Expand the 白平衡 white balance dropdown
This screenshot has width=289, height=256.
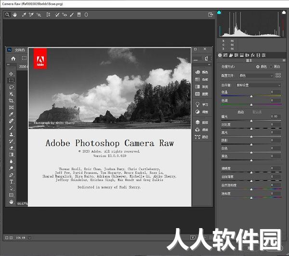[258, 85]
